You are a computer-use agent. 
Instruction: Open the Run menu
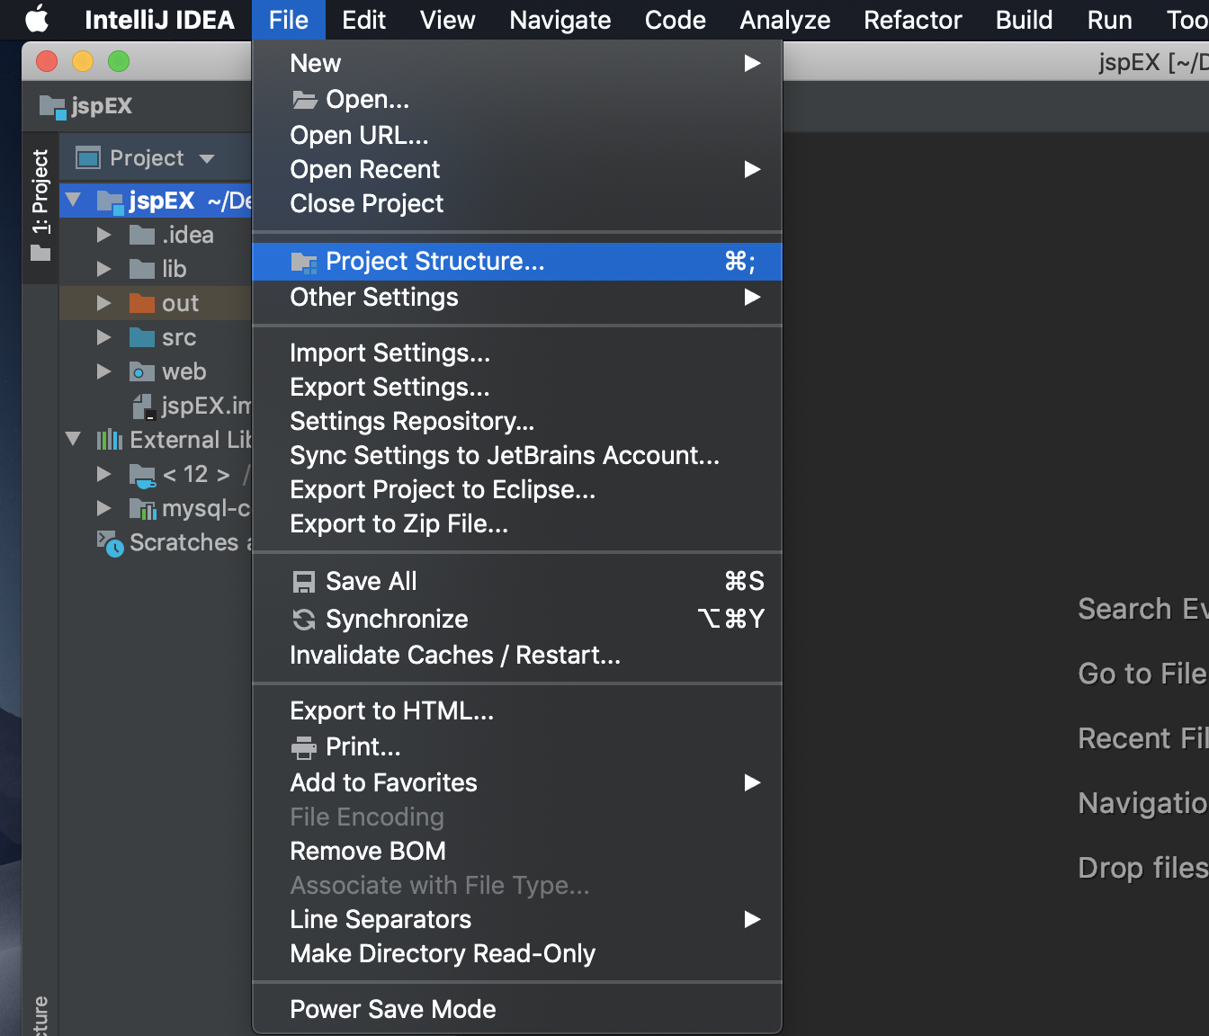click(1109, 20)
